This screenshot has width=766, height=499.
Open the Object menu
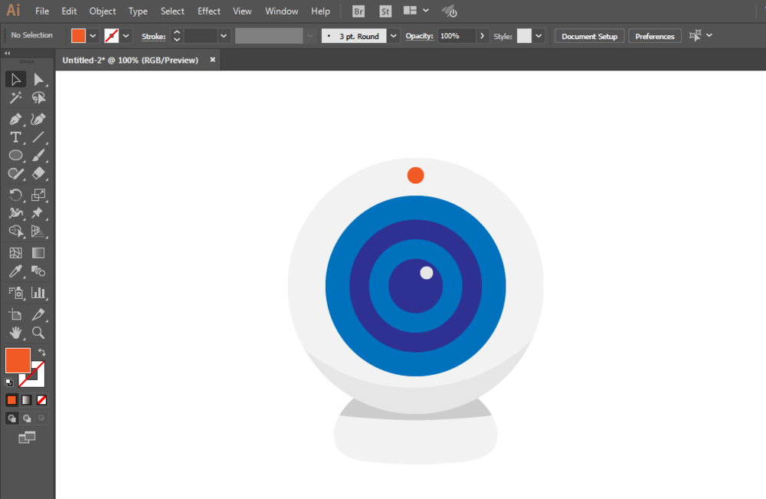pyautogui.click(x=103, y=11)
